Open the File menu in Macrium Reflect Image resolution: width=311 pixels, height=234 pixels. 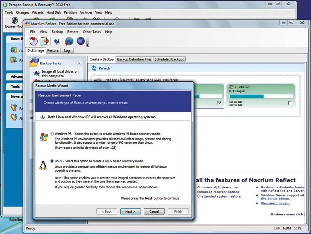pos(33,32)
